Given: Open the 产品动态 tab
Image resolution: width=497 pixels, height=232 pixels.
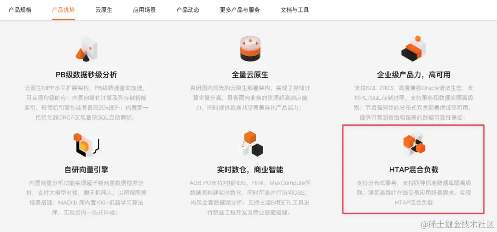Looking at the screenshot, I should click(188, 10).
